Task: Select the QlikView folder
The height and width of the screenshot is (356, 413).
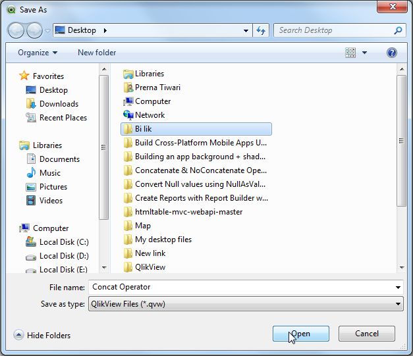Action: 144,267
